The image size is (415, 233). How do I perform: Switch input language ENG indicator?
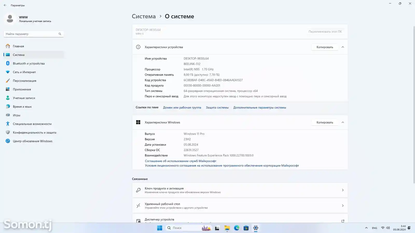click(x=374, y=228)
